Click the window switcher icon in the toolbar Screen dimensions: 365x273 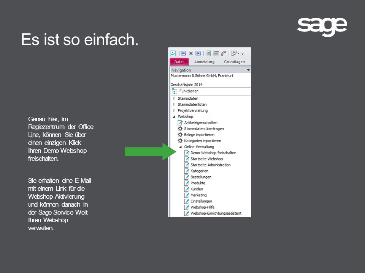[234, 53]
